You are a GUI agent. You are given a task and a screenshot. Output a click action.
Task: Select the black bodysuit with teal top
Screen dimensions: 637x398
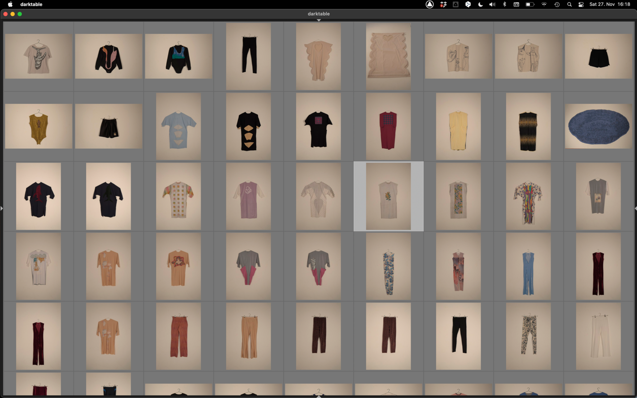(179, 56)
